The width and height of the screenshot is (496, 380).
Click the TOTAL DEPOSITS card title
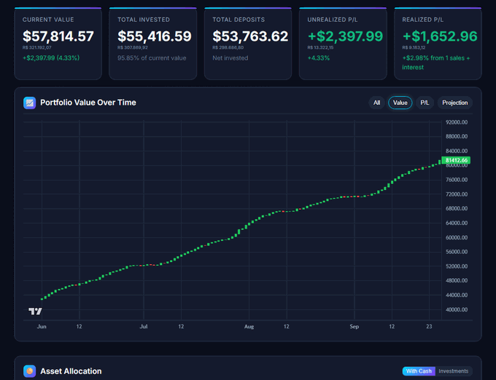click(x=239, y=20)
